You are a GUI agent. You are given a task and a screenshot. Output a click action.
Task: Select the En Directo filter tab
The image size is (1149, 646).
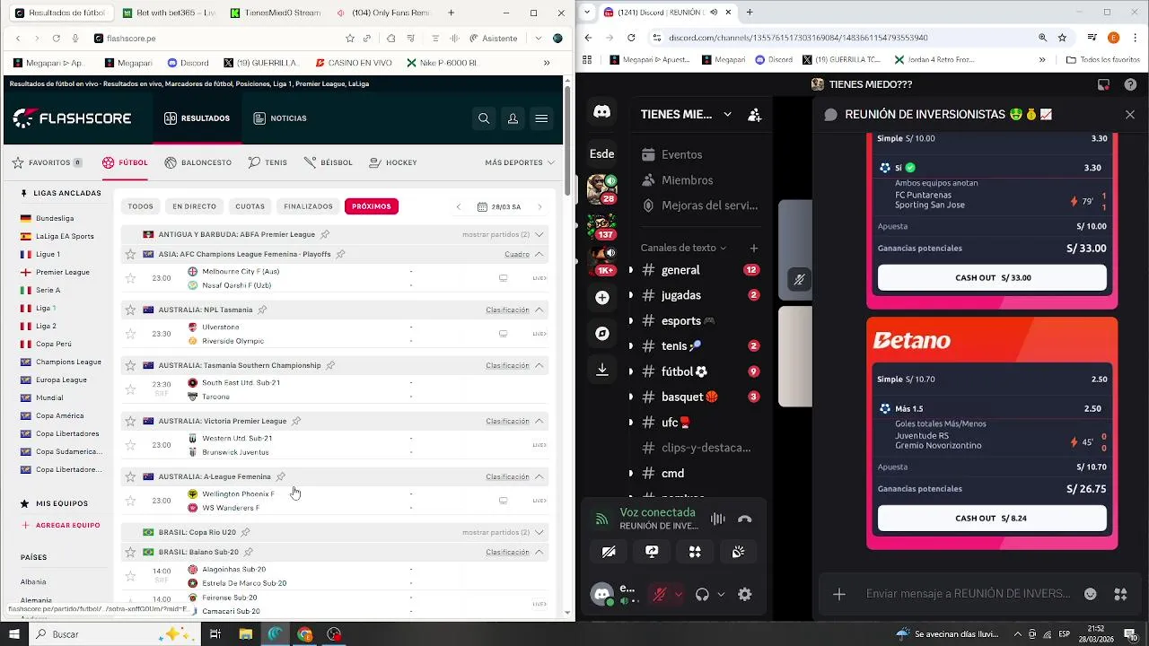(x=195, y=206)
